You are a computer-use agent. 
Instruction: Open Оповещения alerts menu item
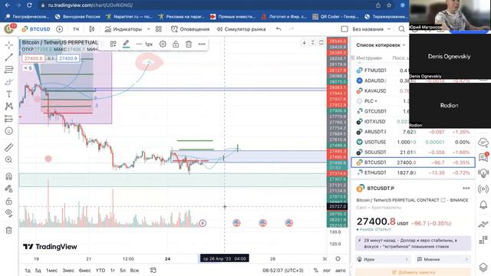[x=190, y=29]
